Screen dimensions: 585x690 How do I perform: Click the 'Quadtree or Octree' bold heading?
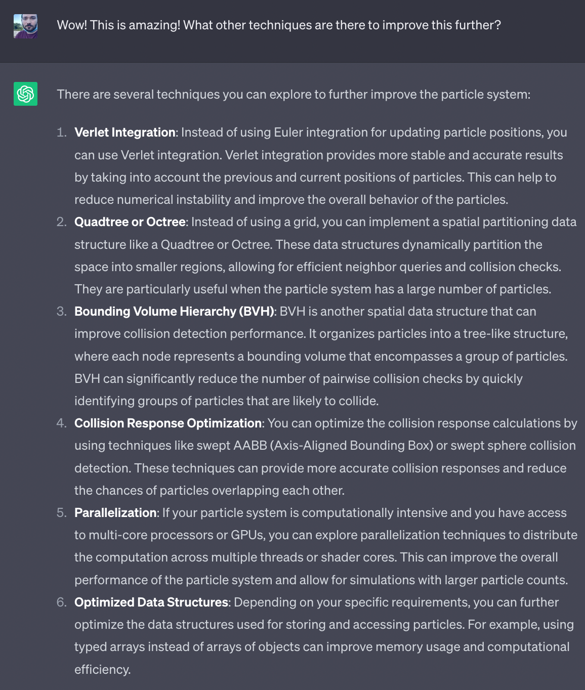coord(130,222)
